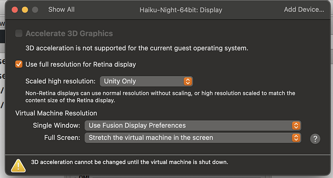The height and width of the screenshot is (178, 333).
Task: Click the Virtual Machine Resolution heading
Action: point(56,113)
